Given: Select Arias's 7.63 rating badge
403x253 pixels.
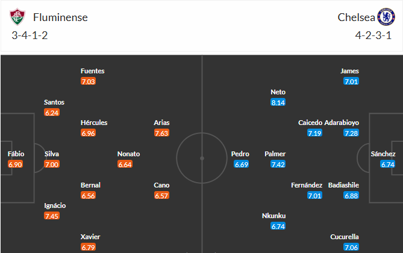Looking at the screenshot, I should pos(161,133).
